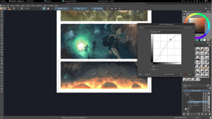This screenshot has width=212, height=119.
Task: Open the Default preset dropdown in filter dialog
Action: coord(160,28)
